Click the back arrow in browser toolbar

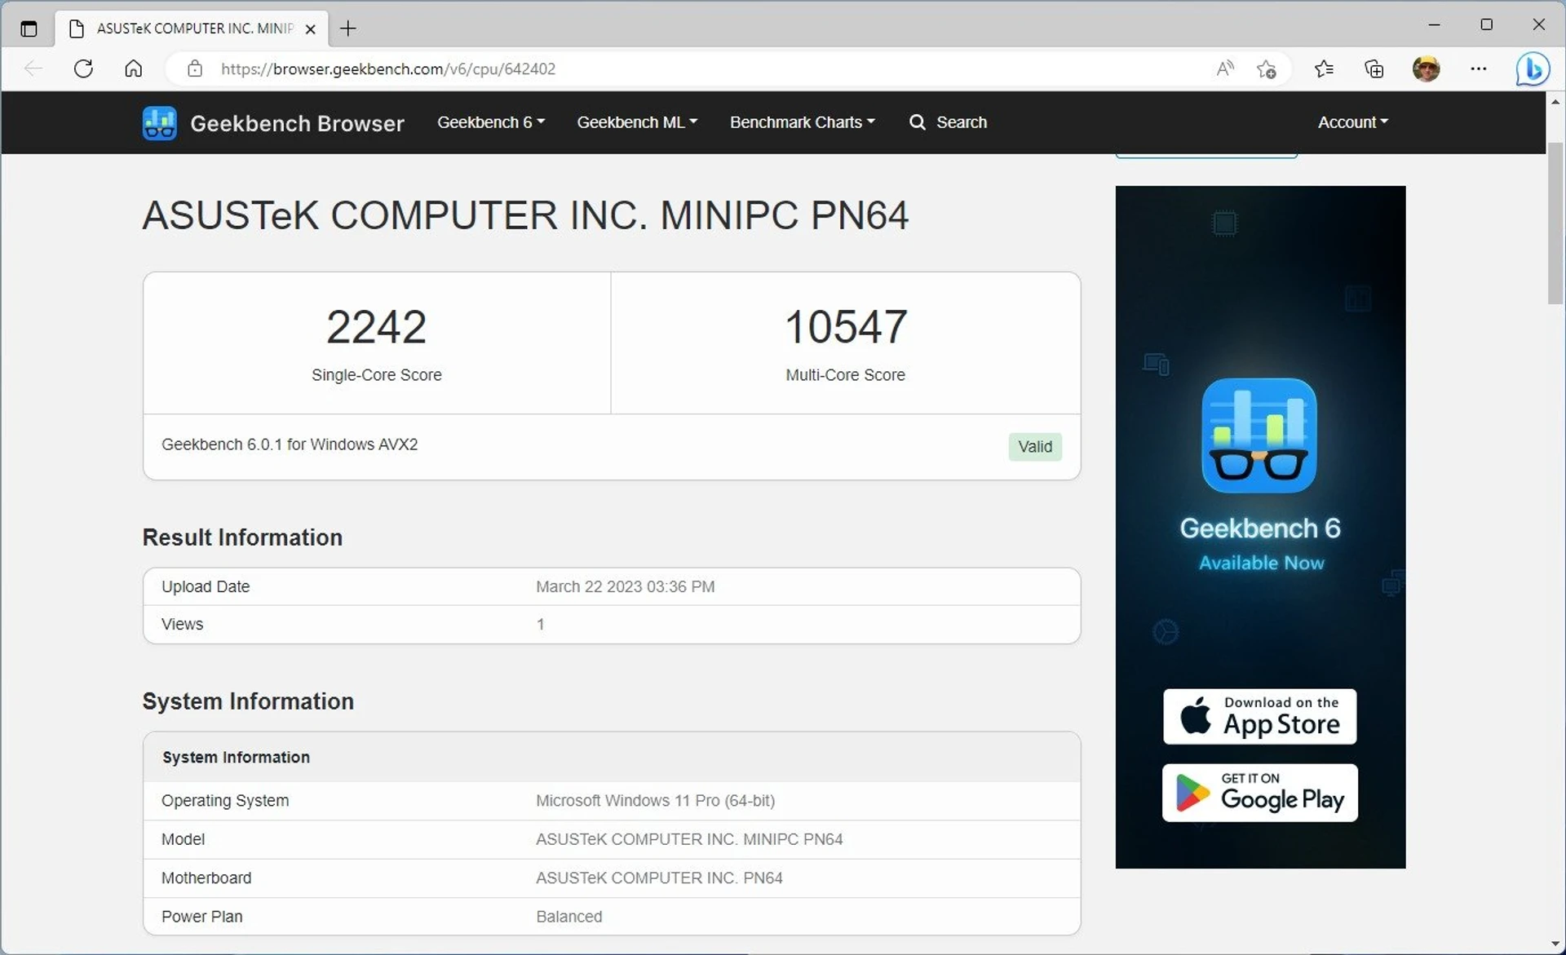coord(33,69)
